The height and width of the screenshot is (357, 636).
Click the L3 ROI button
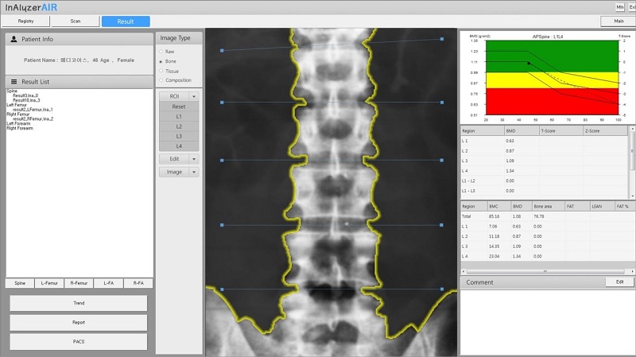[x=179, y=136]
